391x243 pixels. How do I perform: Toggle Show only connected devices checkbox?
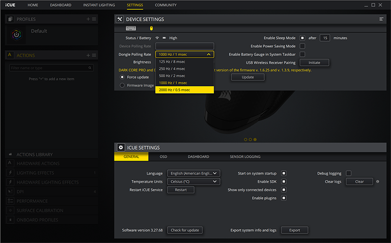click(284, 190)
